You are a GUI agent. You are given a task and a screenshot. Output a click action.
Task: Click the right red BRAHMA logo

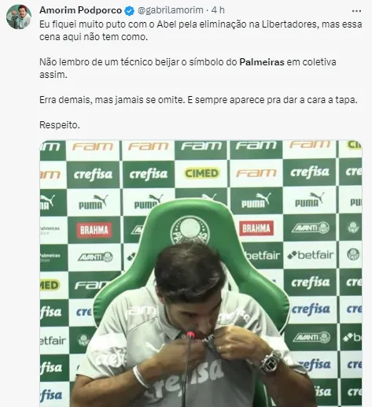[256, 228]
